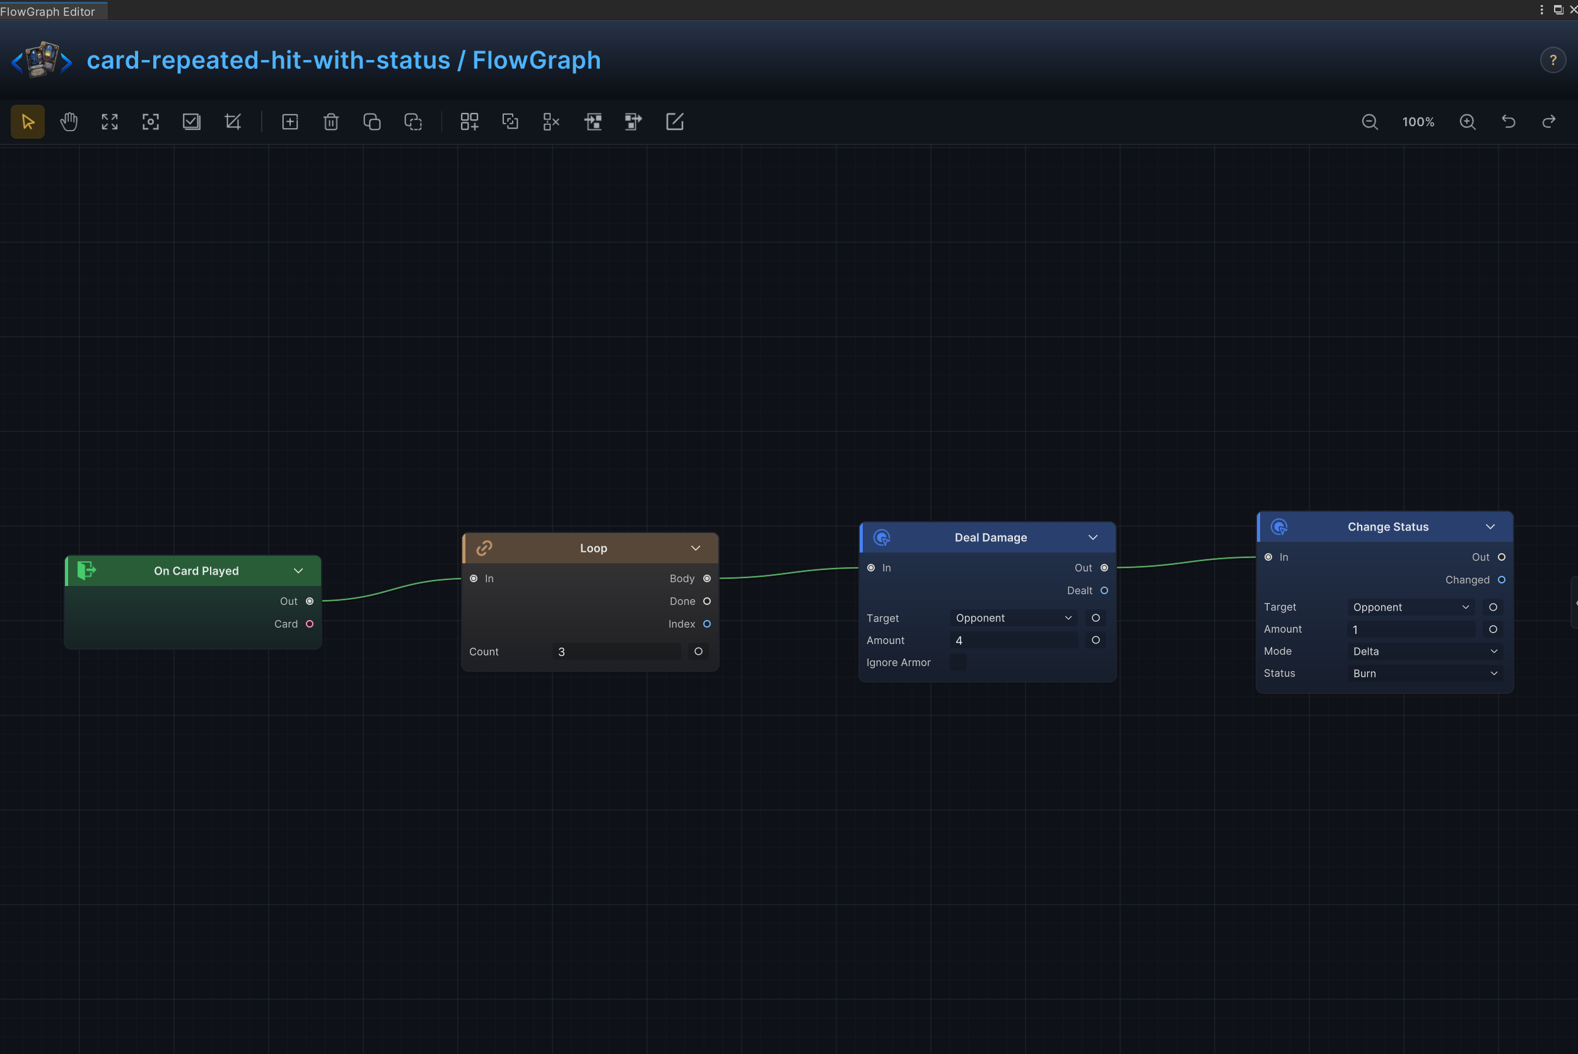Click the fit-to-view expand arrows icon
1578x1054 pixels.
tap(110, 122)
